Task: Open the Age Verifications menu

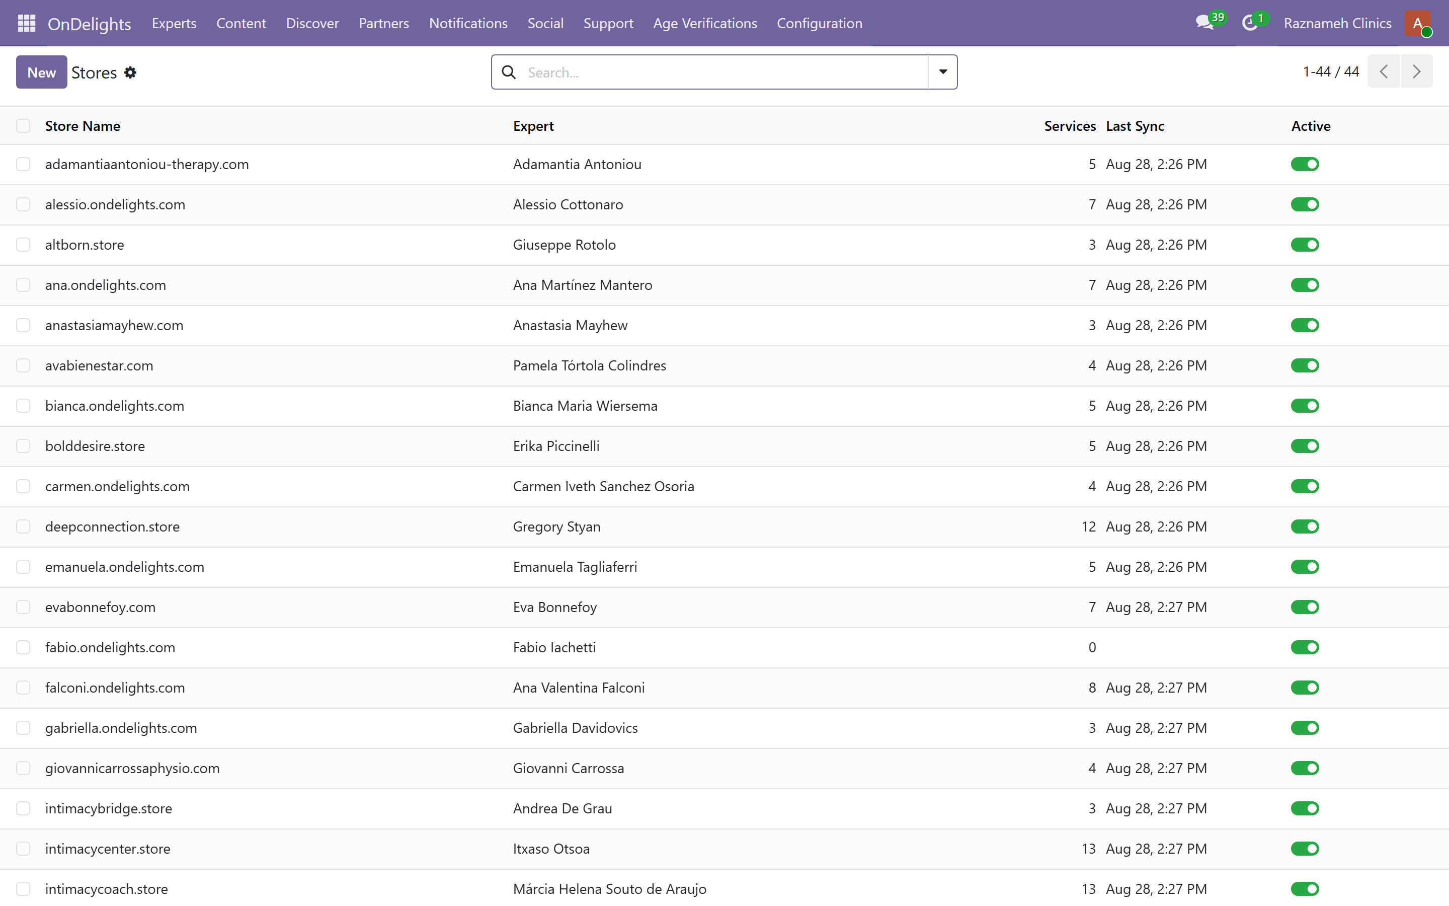Action: point(705,23)
